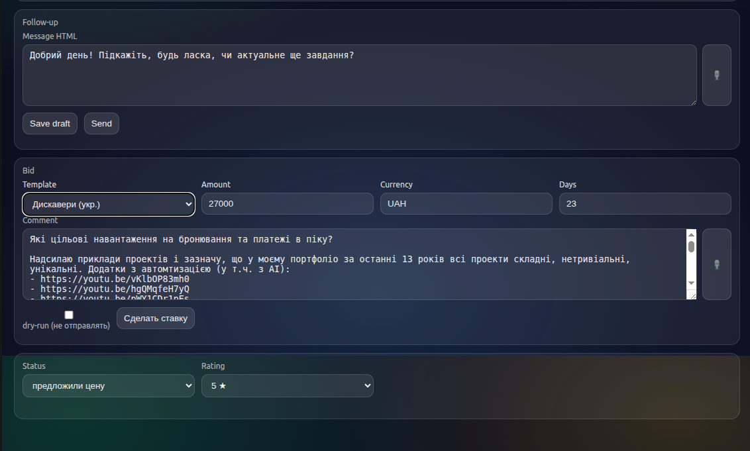Click the Follow-up message box resize handle
Viewport: 750px width, 451px height.
692,102
